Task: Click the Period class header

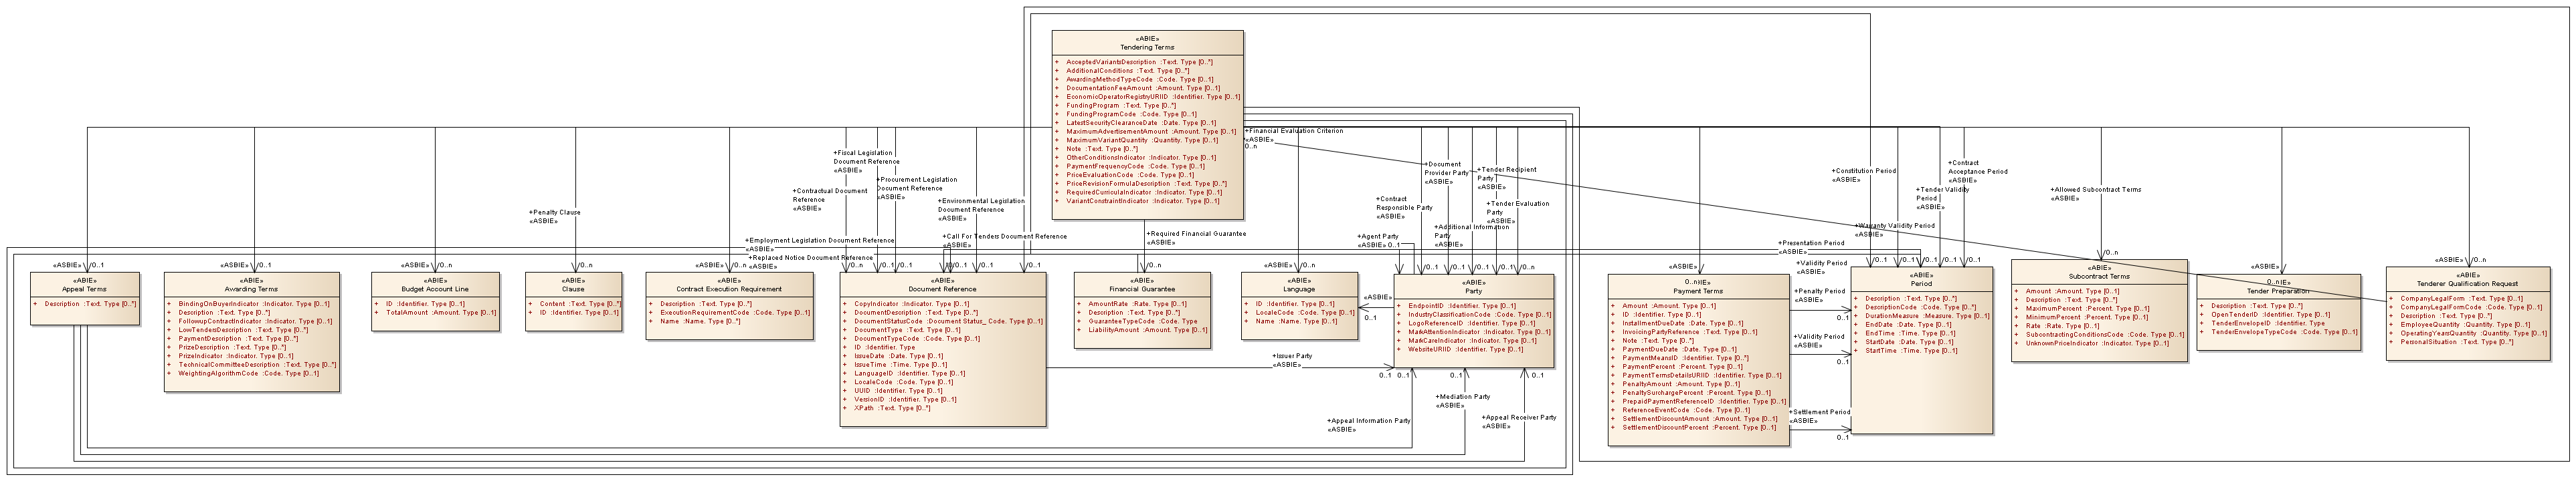Action: click(1921, 283)
